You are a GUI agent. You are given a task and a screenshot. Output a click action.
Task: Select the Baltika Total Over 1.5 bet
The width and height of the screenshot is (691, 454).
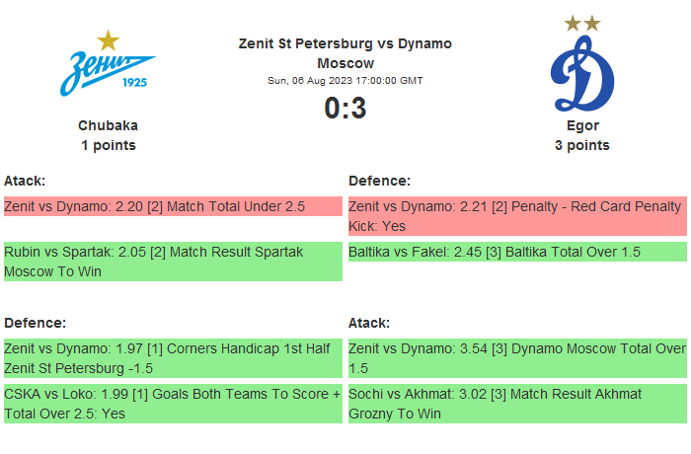pos(517,253)
